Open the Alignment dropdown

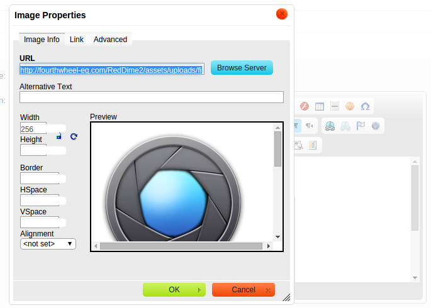click(48, 244)
